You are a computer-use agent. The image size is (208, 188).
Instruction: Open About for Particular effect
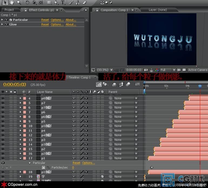point(71,20)
